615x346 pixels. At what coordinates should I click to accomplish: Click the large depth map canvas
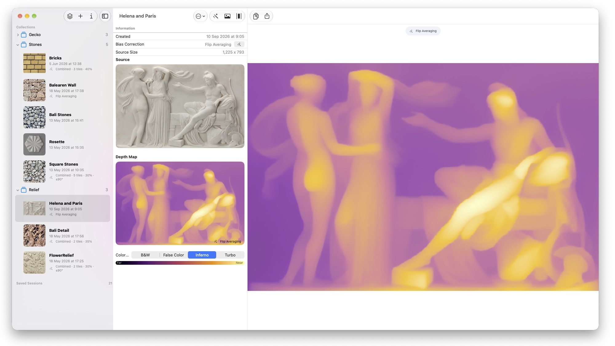tap(423, 177)
